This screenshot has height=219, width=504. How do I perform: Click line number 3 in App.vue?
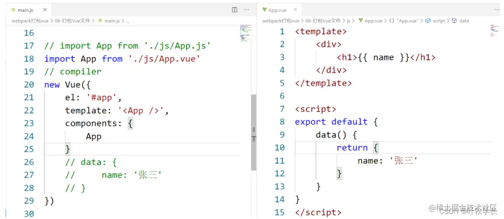[x=282, y=57]
